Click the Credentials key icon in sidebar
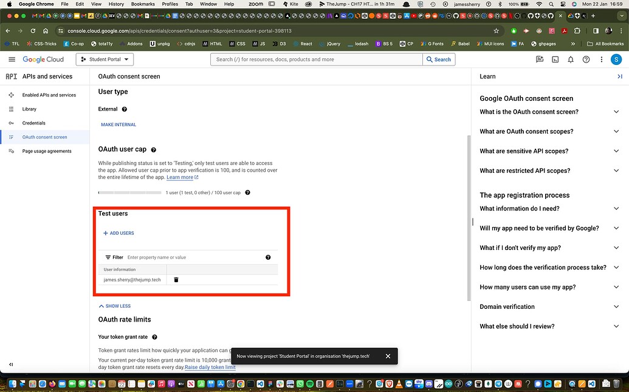The height and width of the screenshot is (392, 629). click(11, 123)
